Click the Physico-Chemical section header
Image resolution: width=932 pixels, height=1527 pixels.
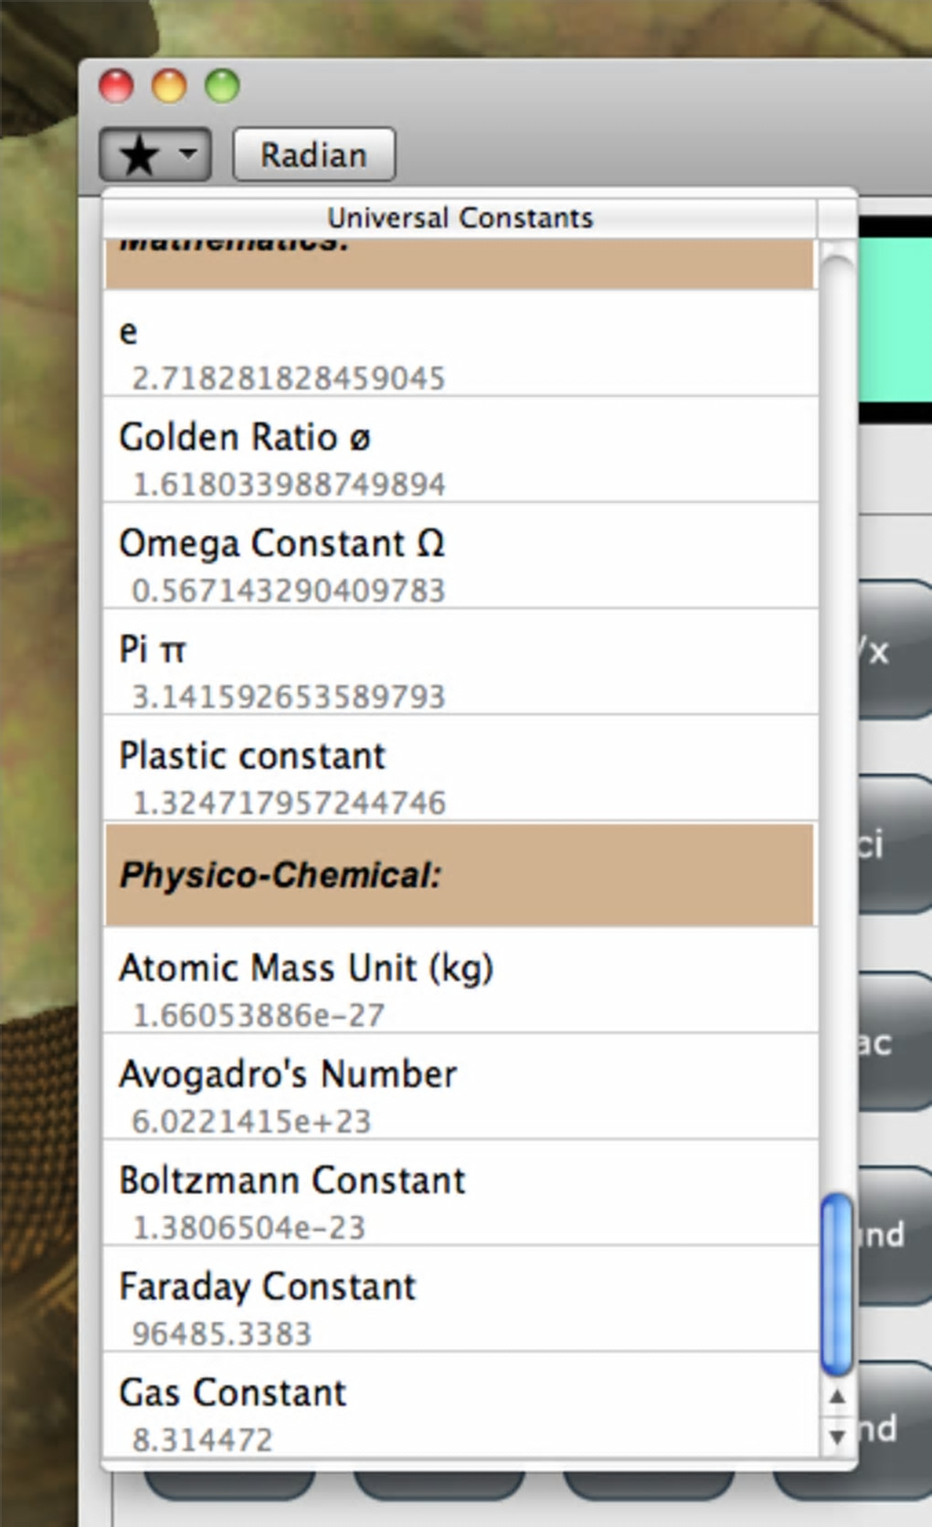point(460,875)
